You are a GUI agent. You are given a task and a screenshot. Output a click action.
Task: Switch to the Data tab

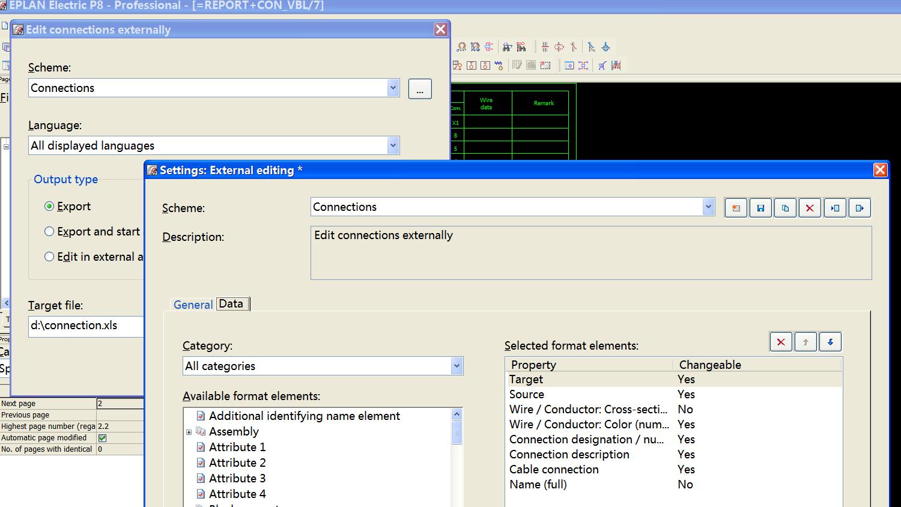click(231, 304)
